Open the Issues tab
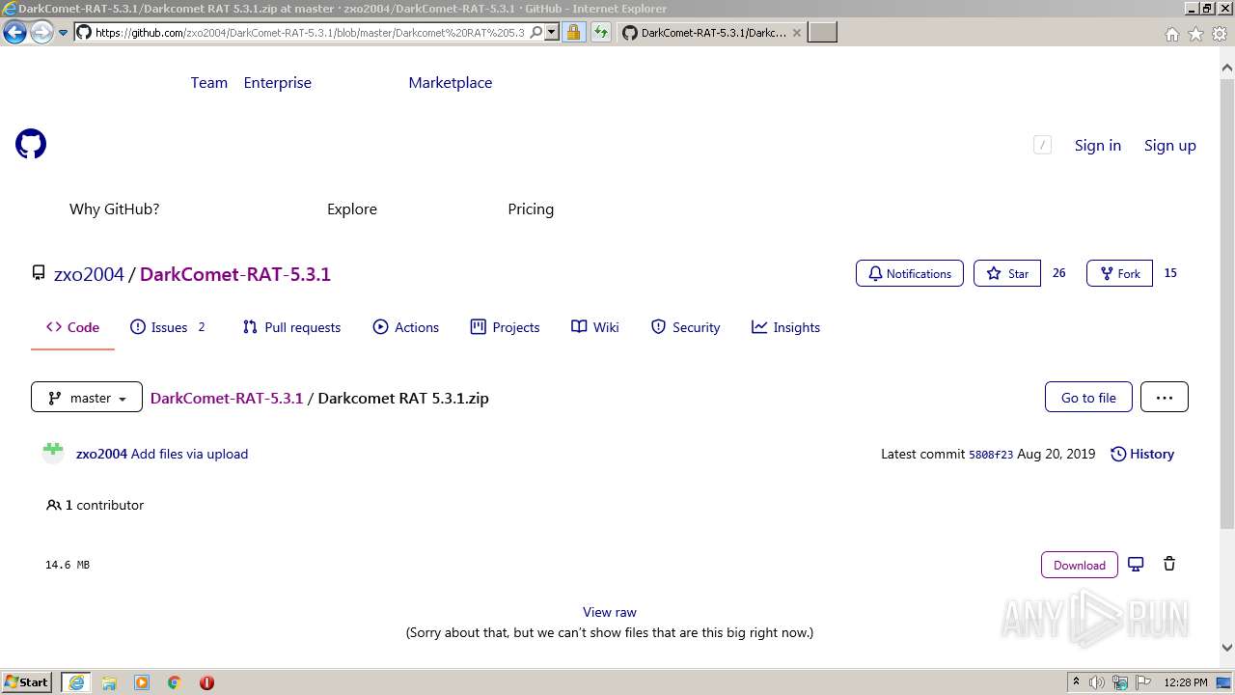1235x695 pixels. point(168,327)
